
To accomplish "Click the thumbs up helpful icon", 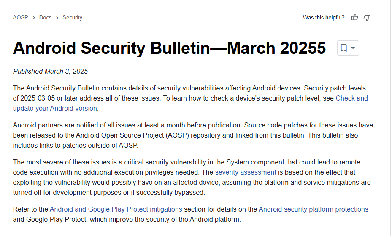I will (354, 18).
